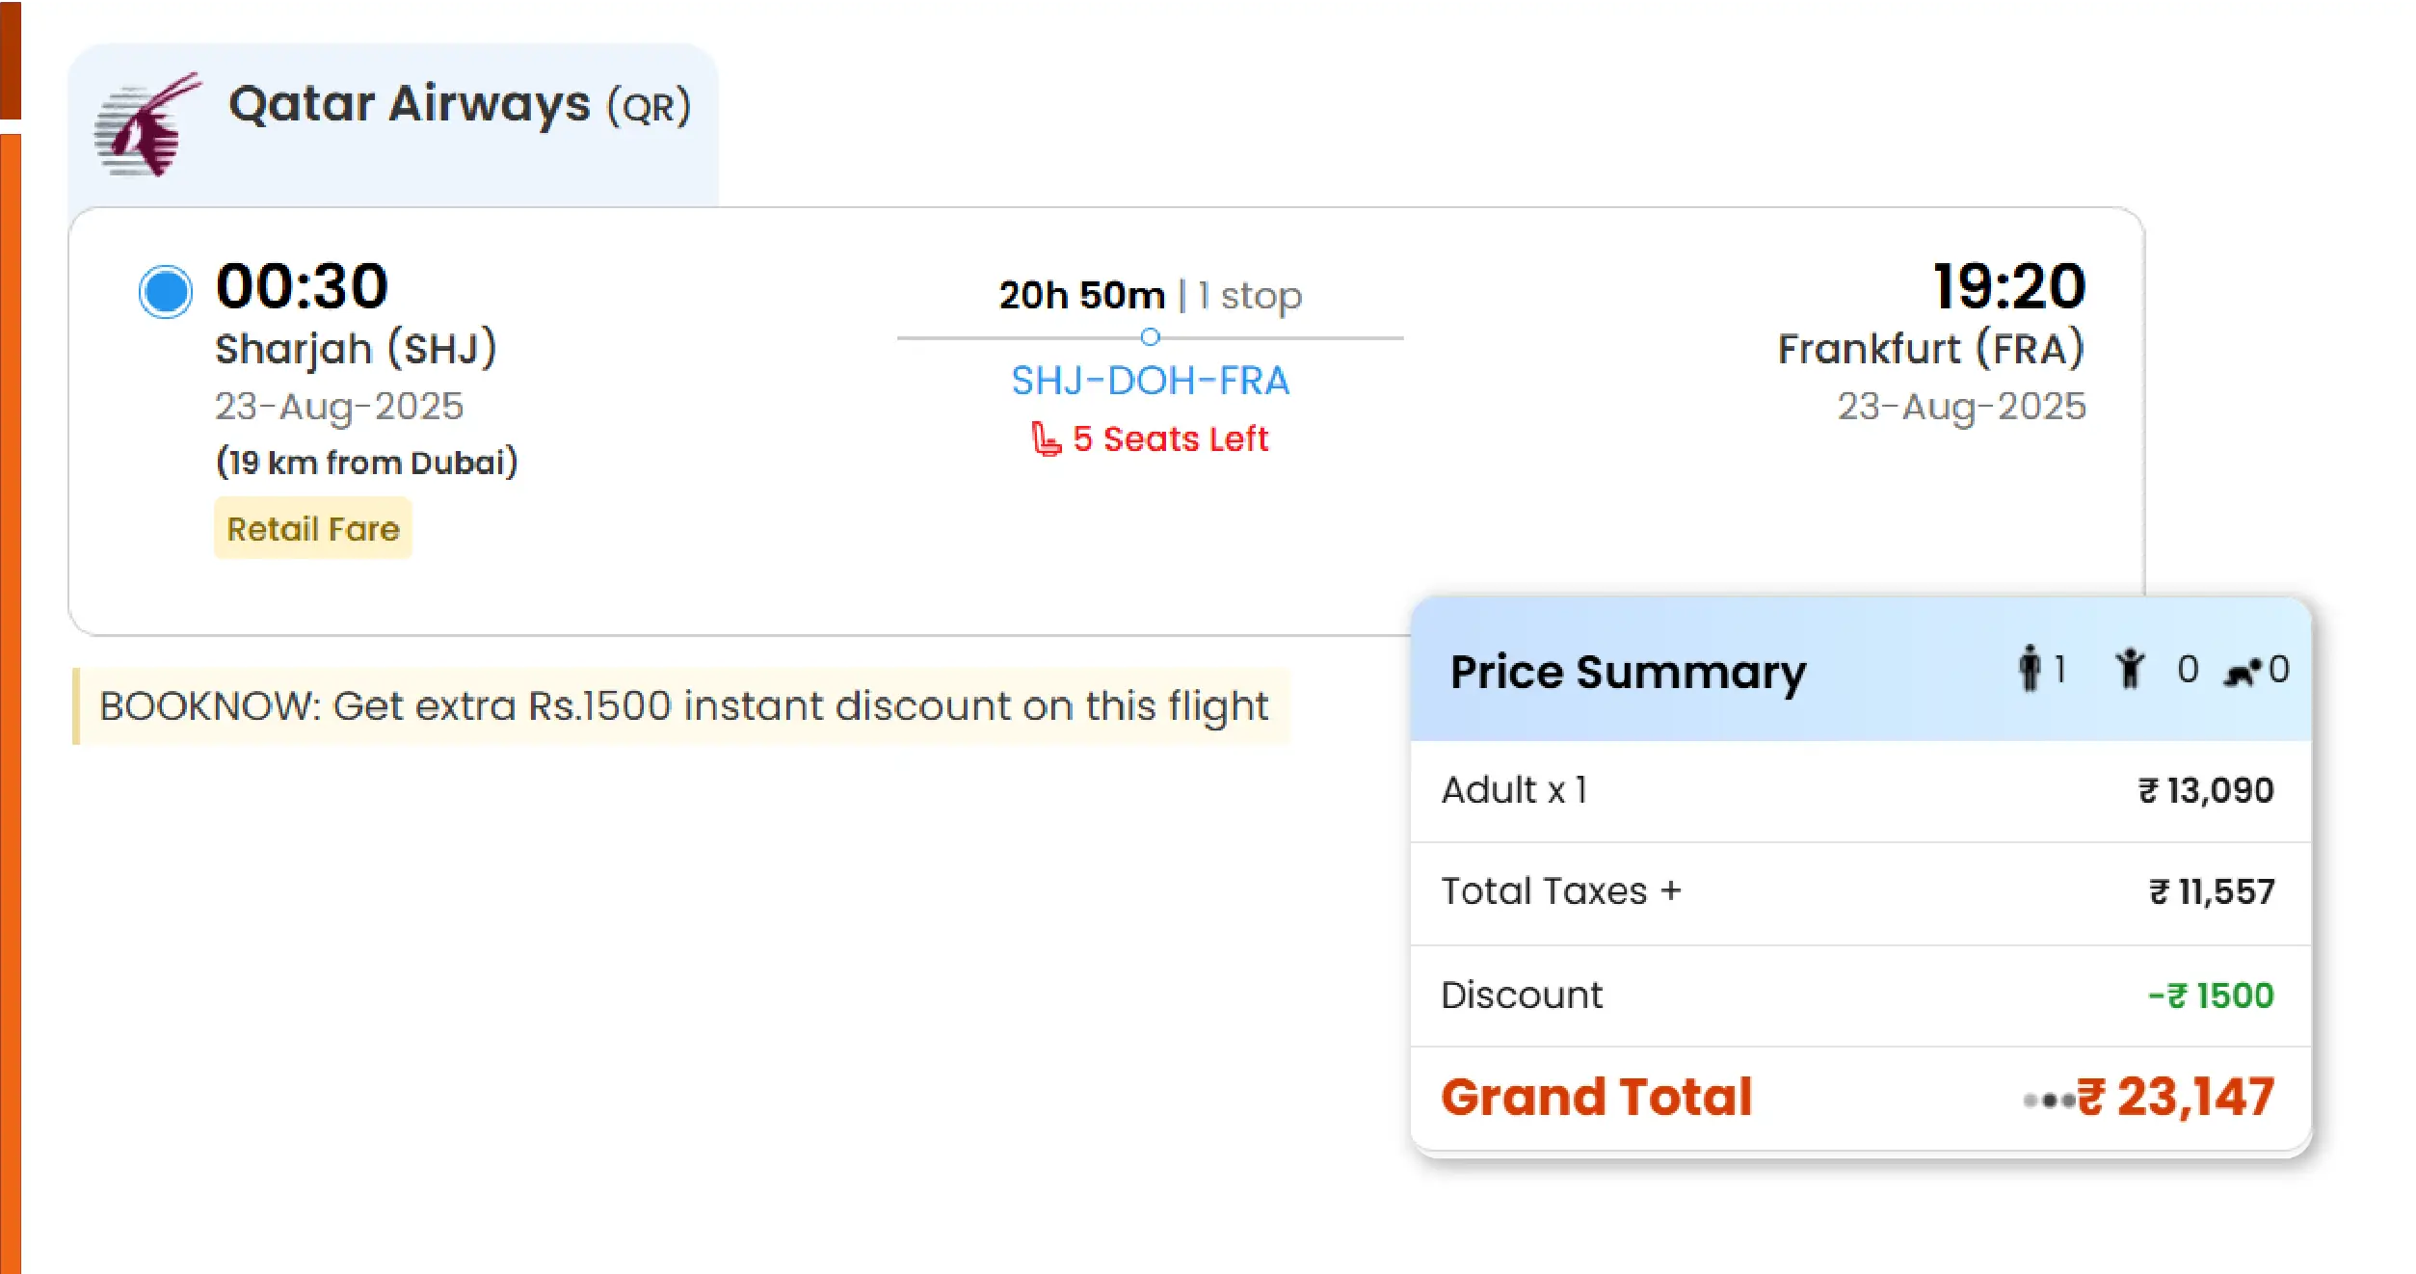
Task: Click the Retail Fare badge
Action: pos(313,529)
